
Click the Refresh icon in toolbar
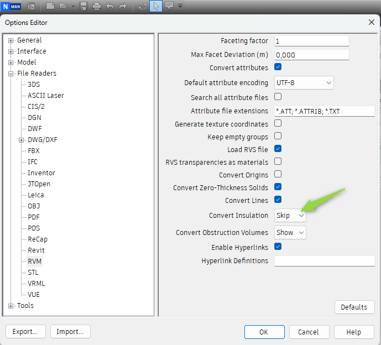[x=142, y=6]
